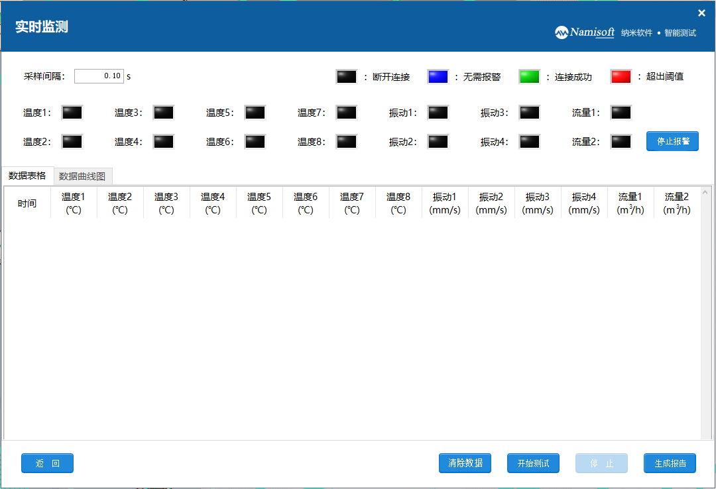
Task: Go back with the 返回 button
Action: coord(47,463)
